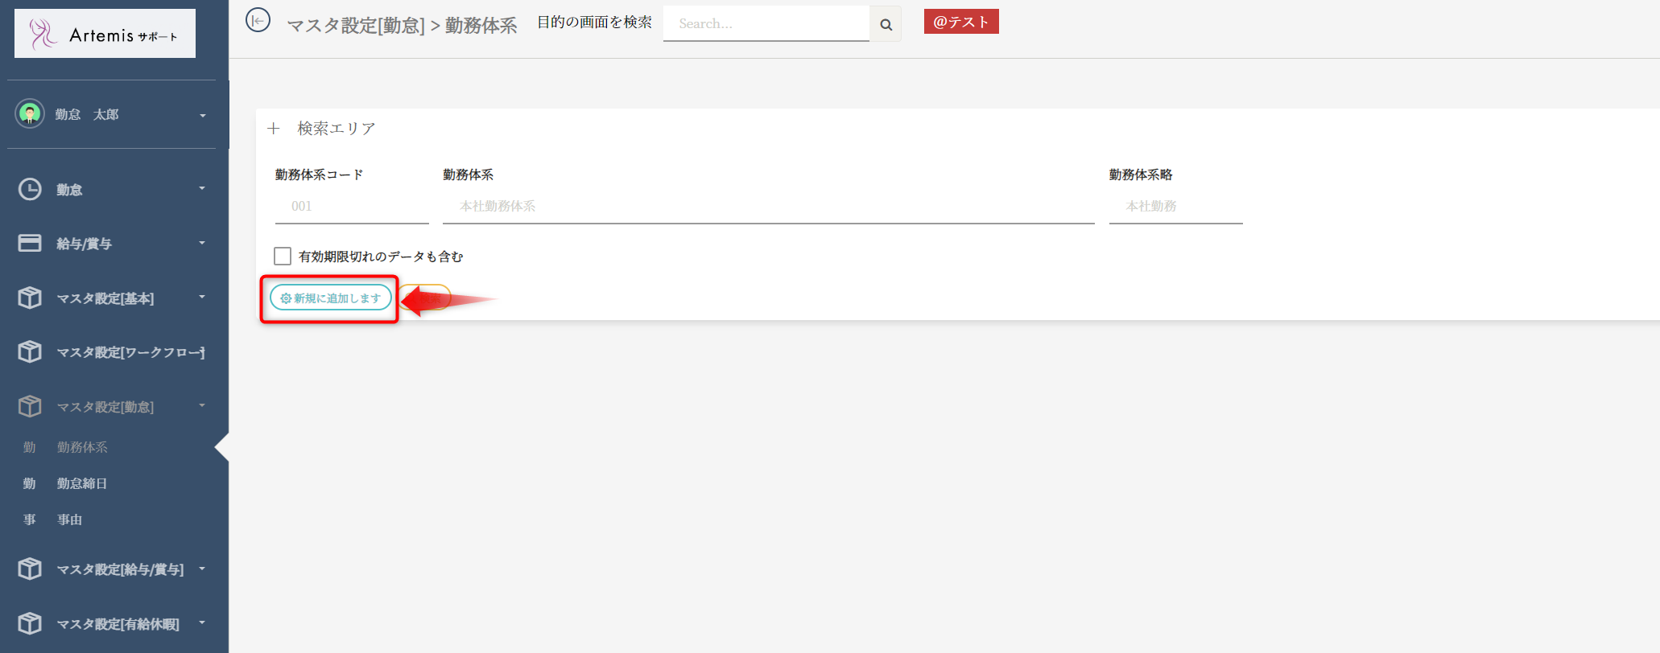Click the user avatar icon
This screenshot has width=1660, height=653.
point(30,114)
